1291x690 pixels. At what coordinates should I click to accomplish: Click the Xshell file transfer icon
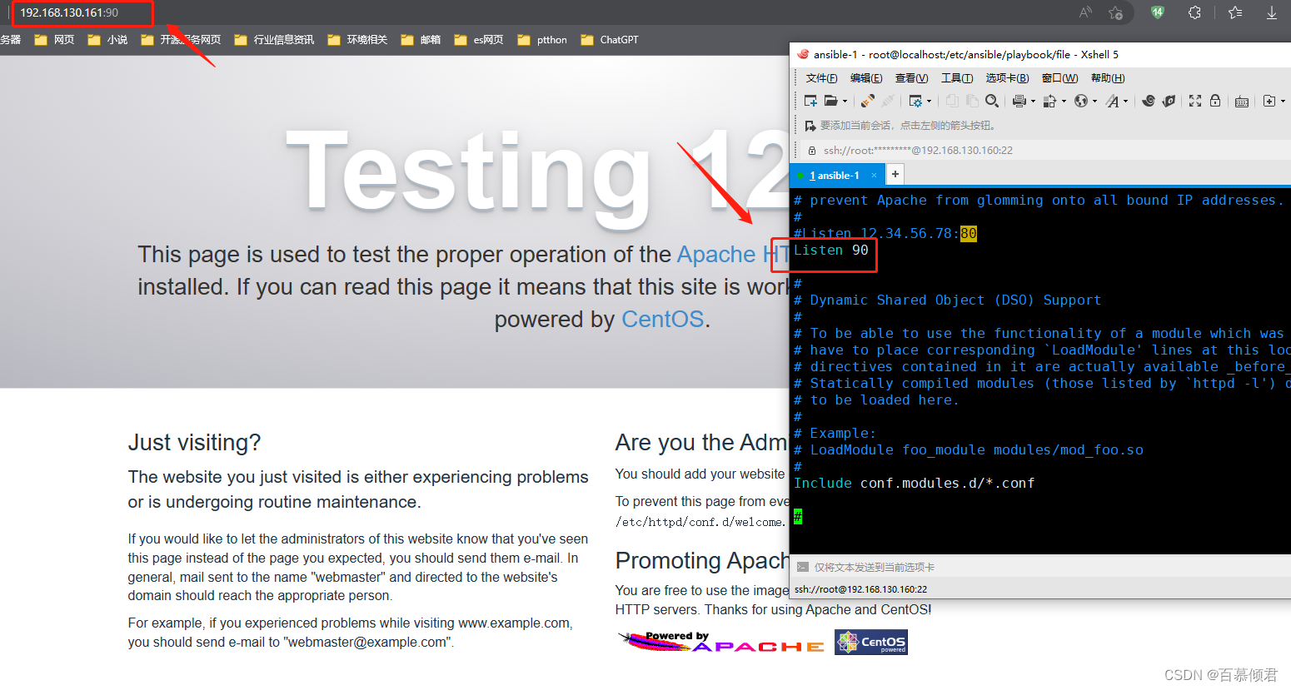pyautogui.click(x=1049, y=101)
